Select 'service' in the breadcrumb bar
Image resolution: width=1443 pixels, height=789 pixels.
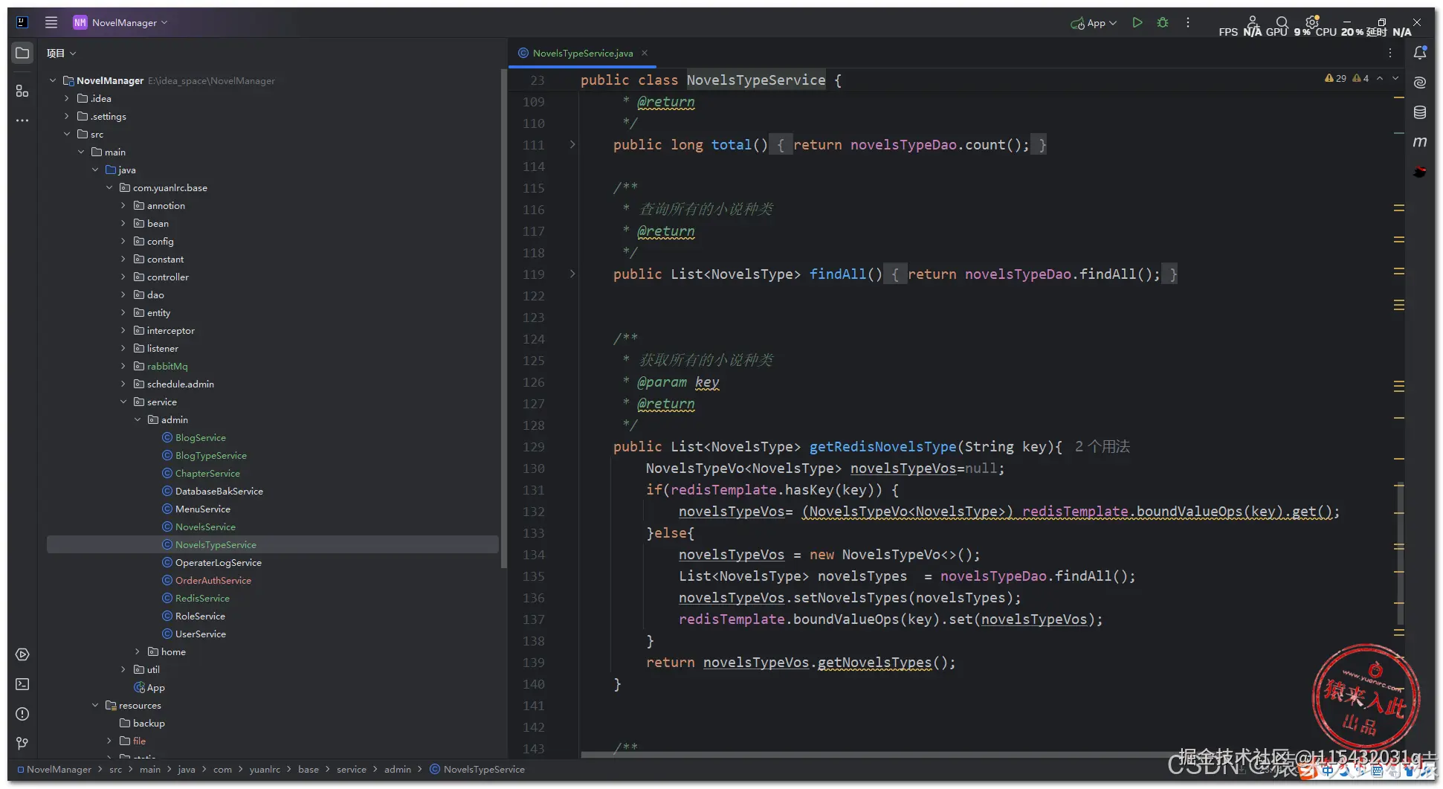click(x=352, y=769)
